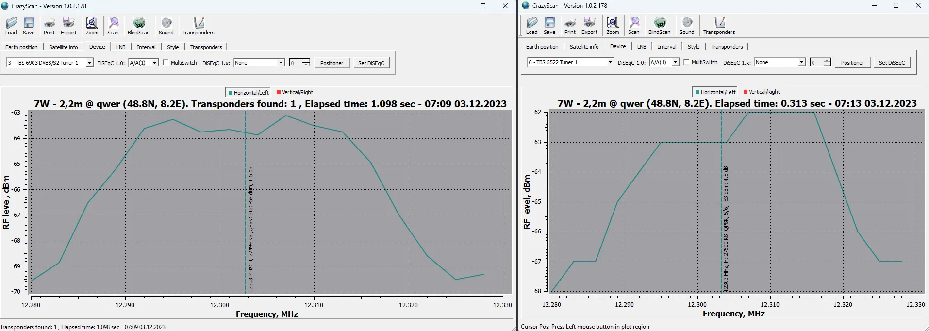The height and width of the screenshot is (331, 929).
Task: Click Save icon in right window toolbar
Action: (x=549, y=26)
